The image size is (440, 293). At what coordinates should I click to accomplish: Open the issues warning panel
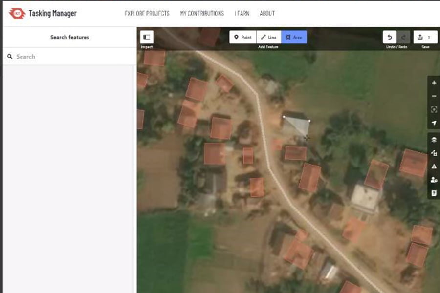[434, 167]
